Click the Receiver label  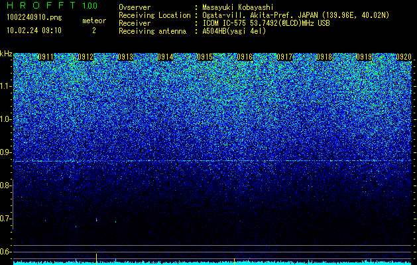[135, 23]
